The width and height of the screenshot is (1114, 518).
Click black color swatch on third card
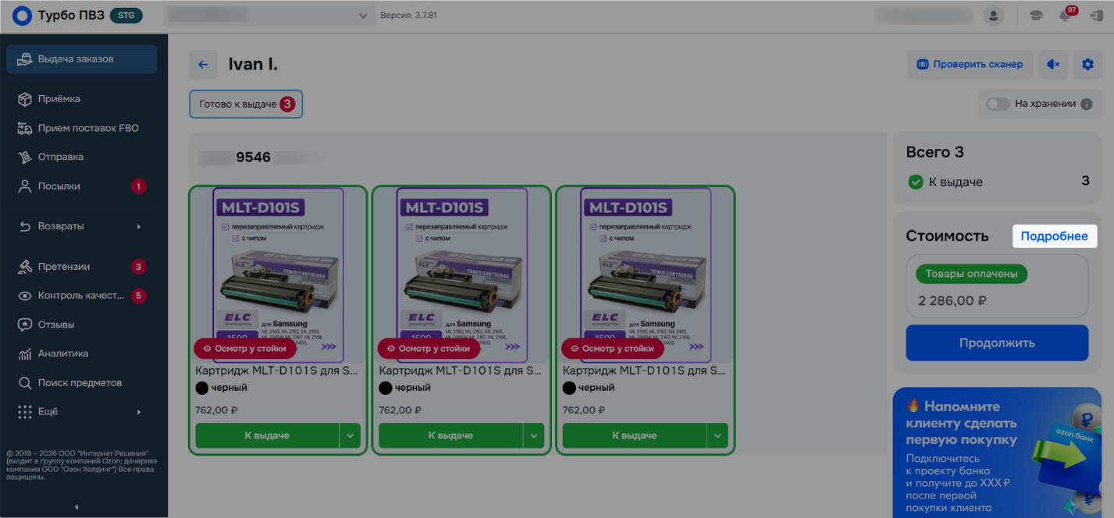[569, 388]
